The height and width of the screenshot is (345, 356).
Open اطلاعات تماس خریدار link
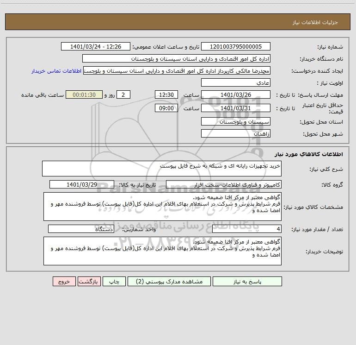coord(56,71)
